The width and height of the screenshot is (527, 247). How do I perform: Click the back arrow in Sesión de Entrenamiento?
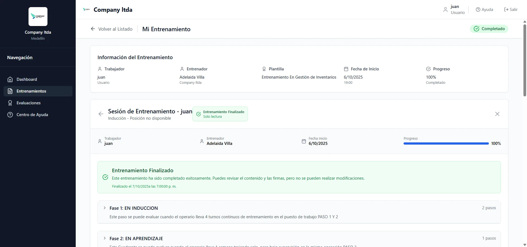(x=101, y=114)
